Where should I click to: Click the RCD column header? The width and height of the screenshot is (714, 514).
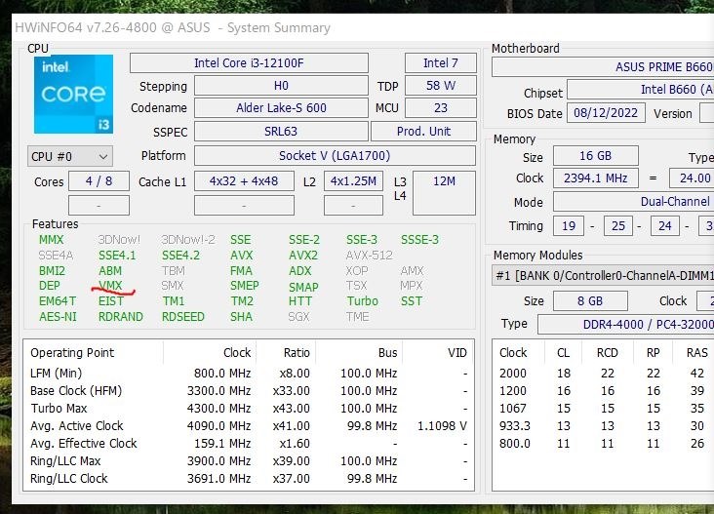click(608, 353)
